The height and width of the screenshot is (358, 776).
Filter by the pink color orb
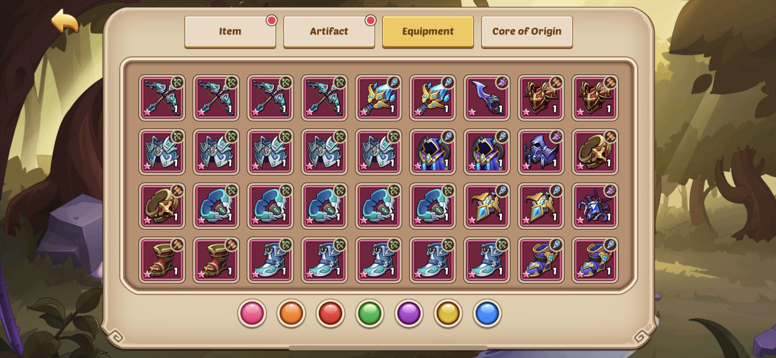click(252, 313)
